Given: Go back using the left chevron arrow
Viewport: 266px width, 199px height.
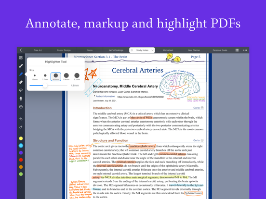Looking at the screenshot, I should pyautogui.click(x=21, y=50).
